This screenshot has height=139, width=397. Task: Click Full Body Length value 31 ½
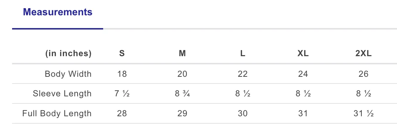(x=363, y=113)
